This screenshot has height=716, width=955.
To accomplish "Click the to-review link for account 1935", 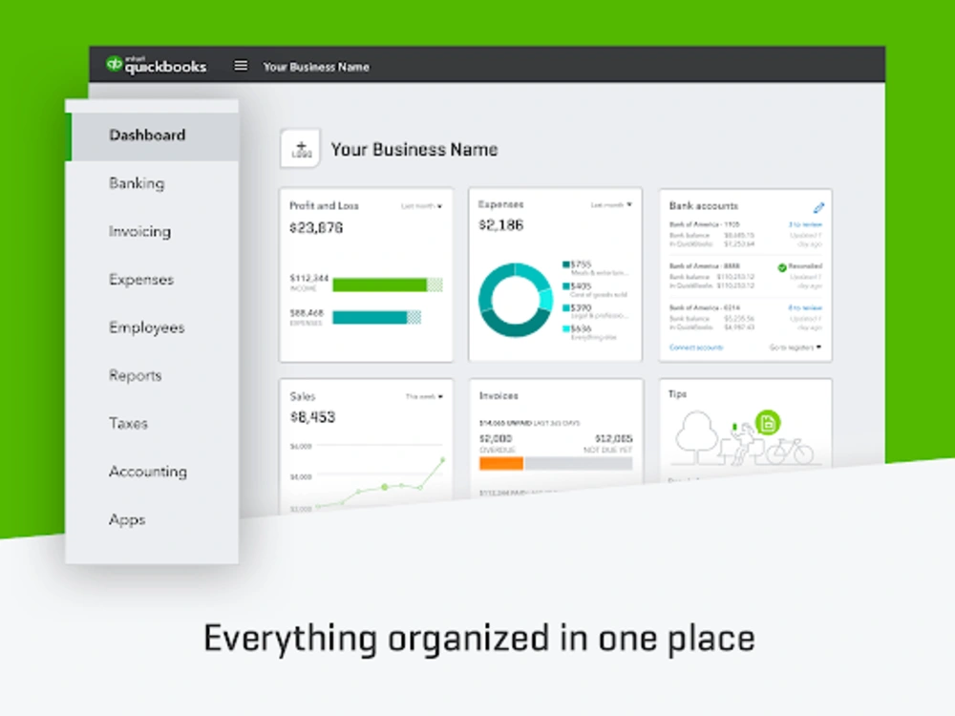I will 804,224.
